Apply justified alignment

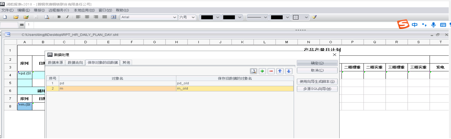tap(105, 17)
